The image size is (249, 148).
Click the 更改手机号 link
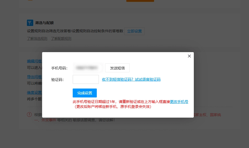click(x=179, y=102)
